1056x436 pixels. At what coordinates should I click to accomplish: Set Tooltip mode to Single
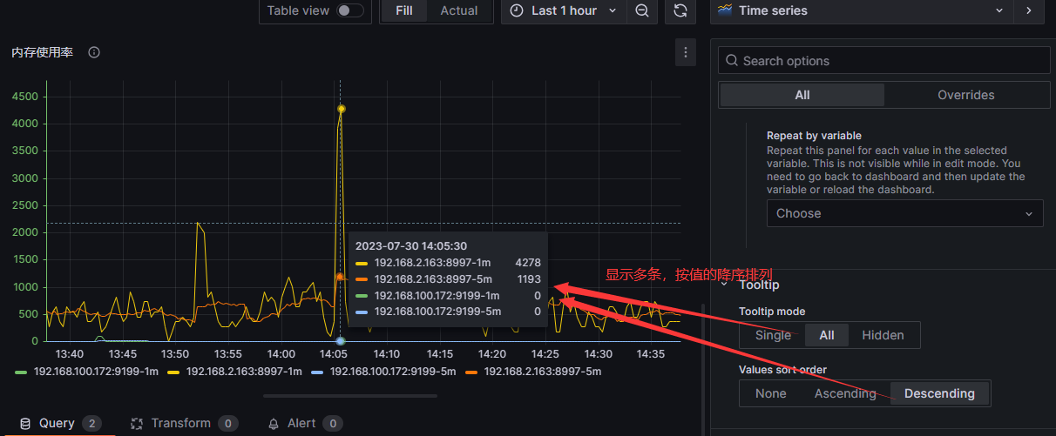(x=773, y=335)
